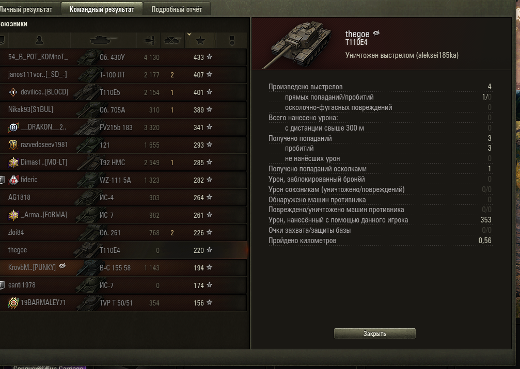Click devilice clan emblem icon
Image resolution: width=520 pixels, height=369 pixels.
click(x=13, y=92)
